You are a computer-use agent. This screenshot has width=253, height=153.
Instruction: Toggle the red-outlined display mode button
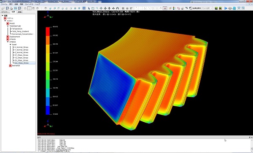(165, 8)
